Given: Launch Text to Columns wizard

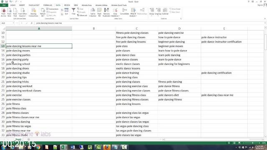Looking at the screenshot, I should point(93,12).
